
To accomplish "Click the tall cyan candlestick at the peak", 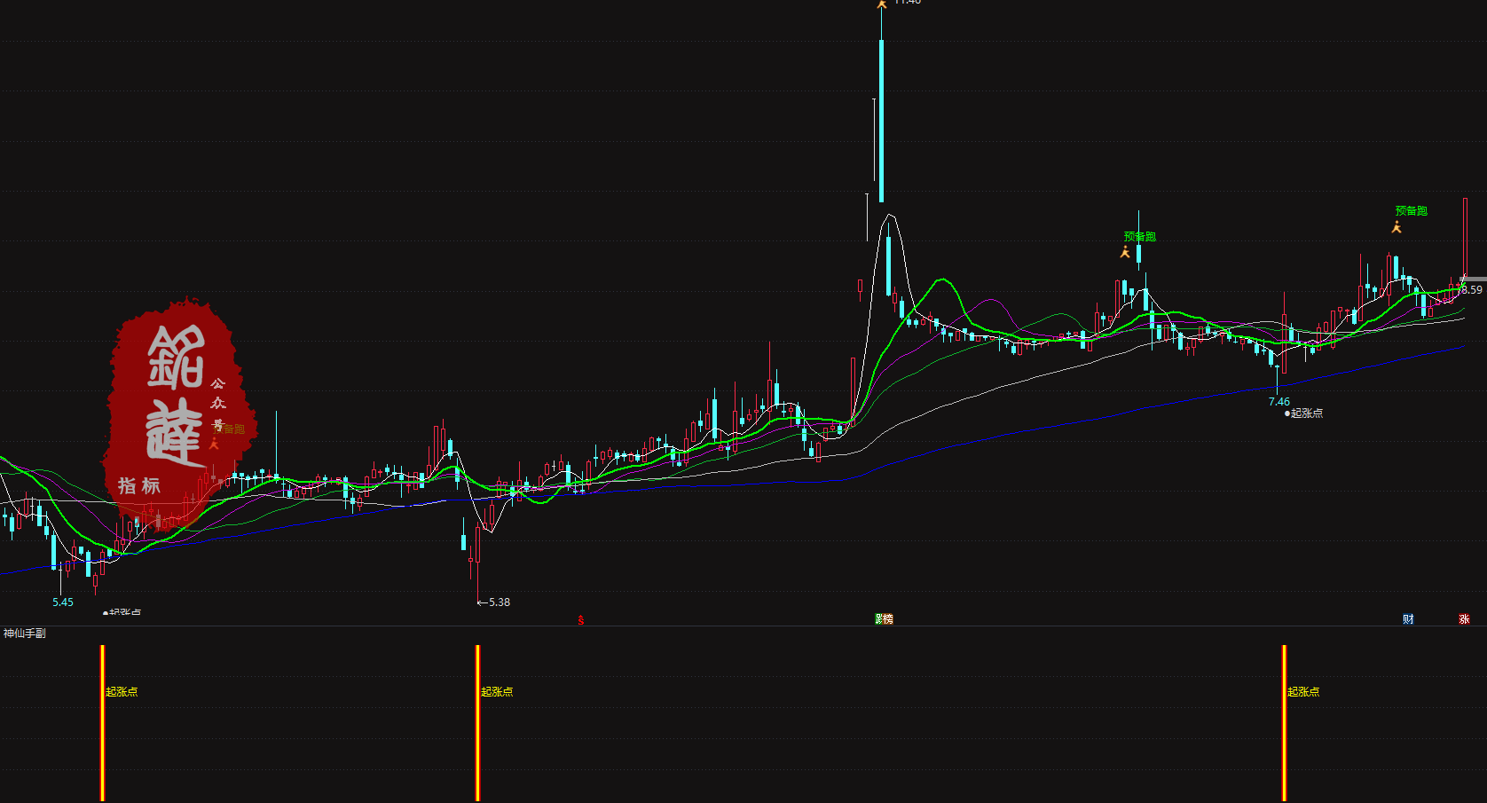I will pyautogui.click(x=881, y=120).
